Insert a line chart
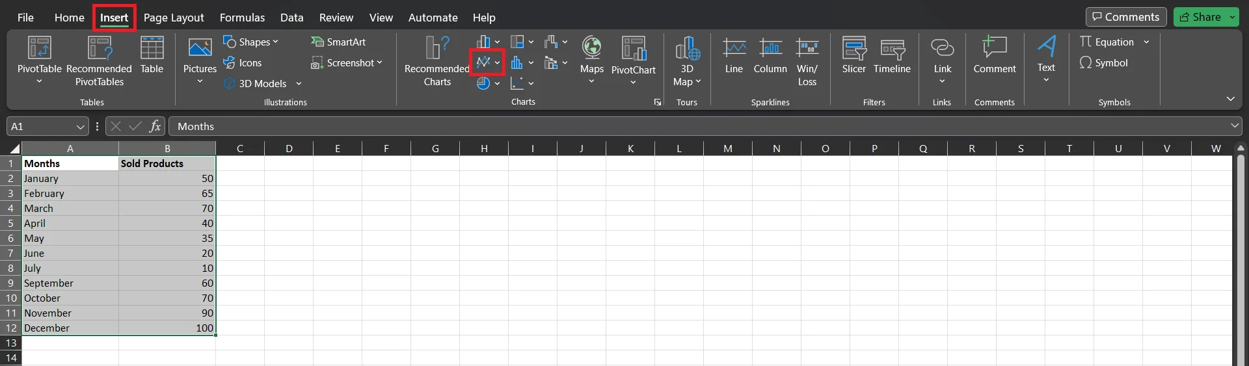Screen dimensions: 1249x366 pyautogui.click(x=483, y=62)
